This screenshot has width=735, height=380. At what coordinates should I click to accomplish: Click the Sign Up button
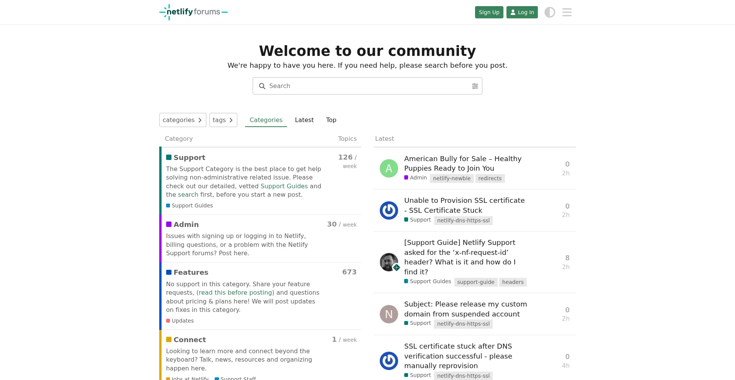coord(489,12)
